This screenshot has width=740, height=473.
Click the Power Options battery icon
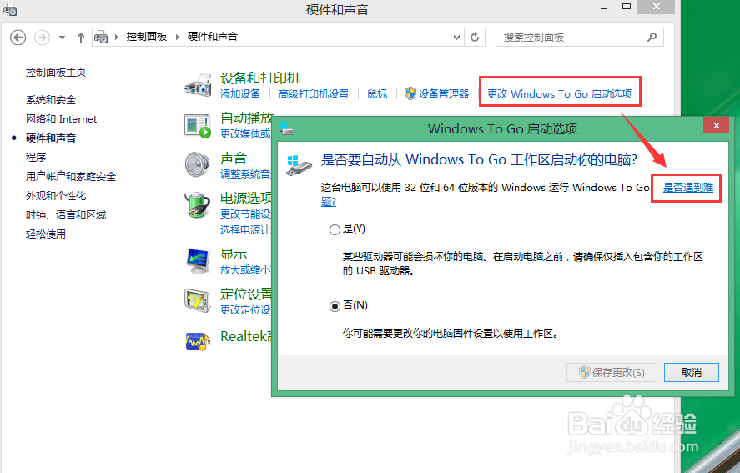point(197,205)
